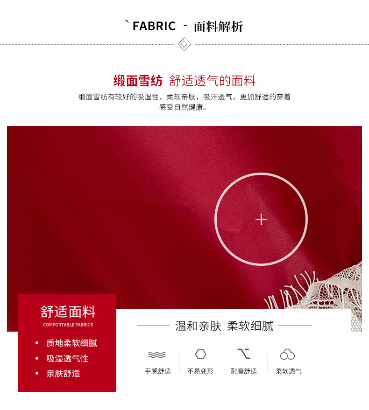Viewport: 369px width, 410px height.
Task: Click the FABRIC heading text
Action: pos(154,26)
